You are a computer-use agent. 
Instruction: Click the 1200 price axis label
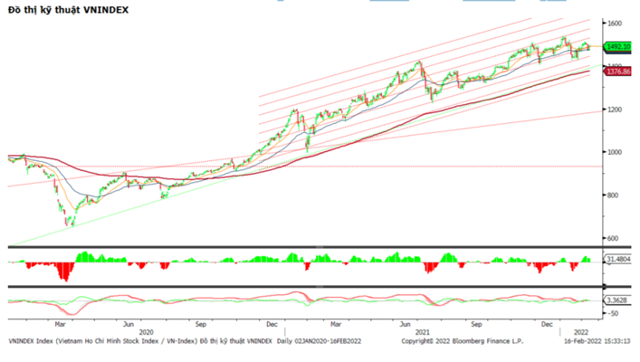pos(617,110)
